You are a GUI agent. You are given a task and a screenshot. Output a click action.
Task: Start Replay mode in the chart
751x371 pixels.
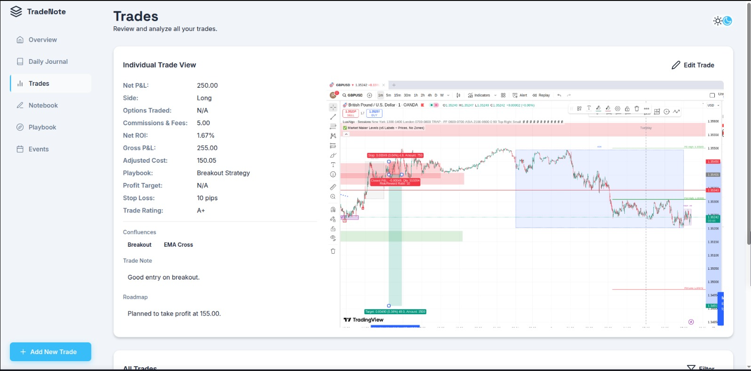(541, 95)
